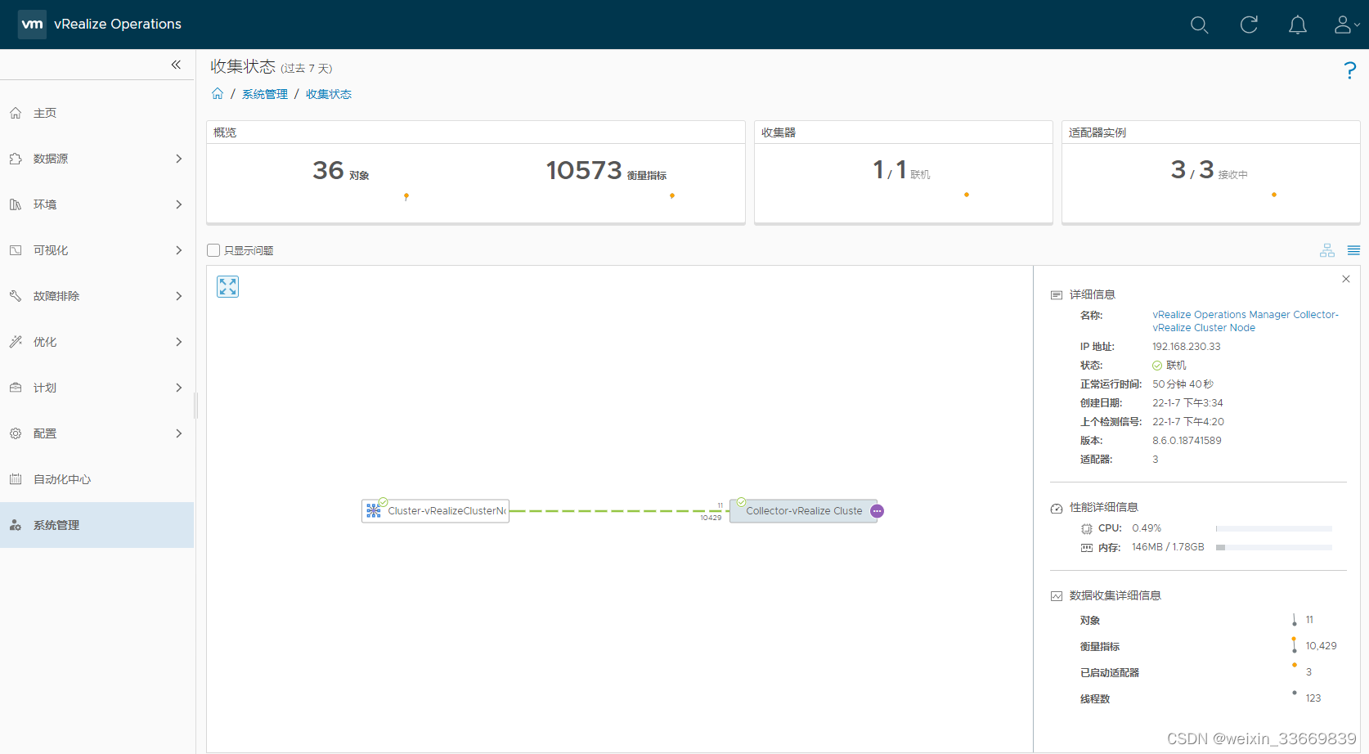
Task: Click the 对象 sparkline in data collection details
Action: point(1294,620)
